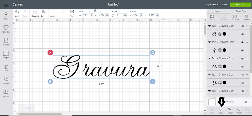The height and width of the screenshot is (116, 252).
Task: Duplicate the selected layer
Action: [x=235, y=17]
